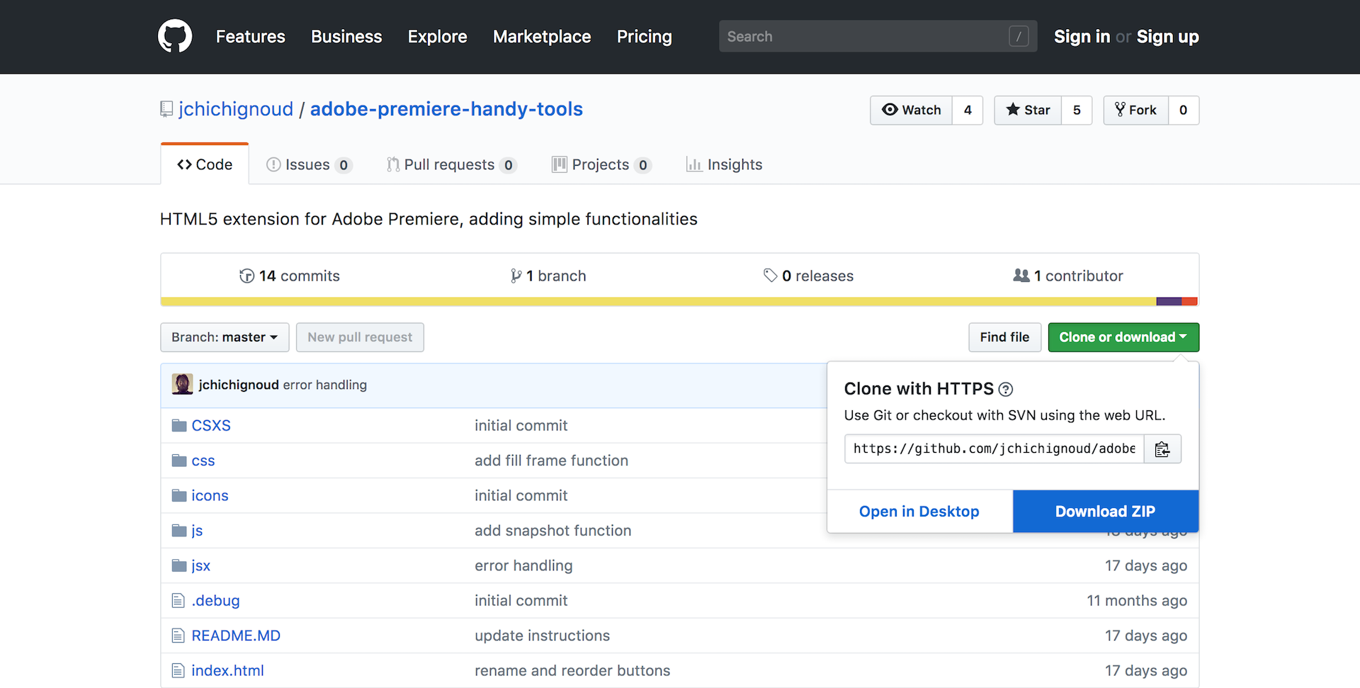Open Business in the top navigation
The width and height of the screenshot is (1360, 688).
click(346, 36)
